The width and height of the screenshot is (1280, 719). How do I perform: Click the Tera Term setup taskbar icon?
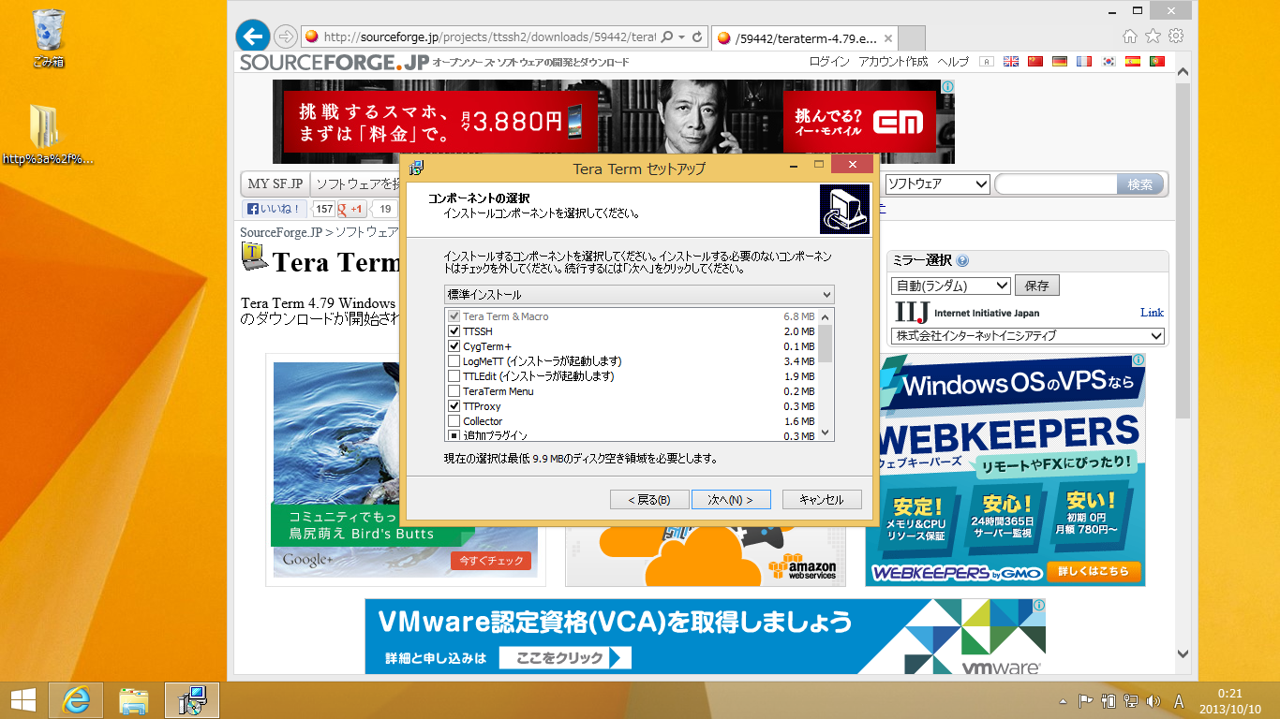tap(192, 699)
